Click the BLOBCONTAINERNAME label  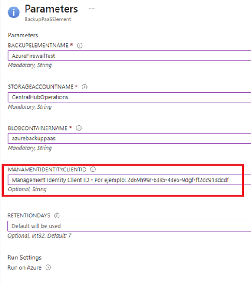coord(38,128)
